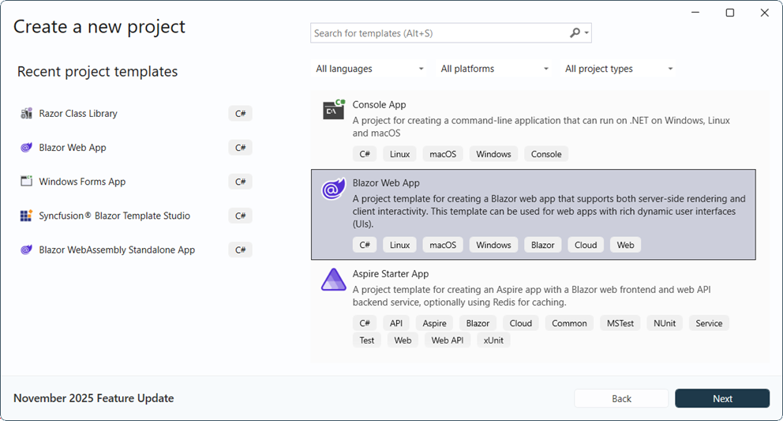
Task: Click the Web API tag
Action: (448, 340)
